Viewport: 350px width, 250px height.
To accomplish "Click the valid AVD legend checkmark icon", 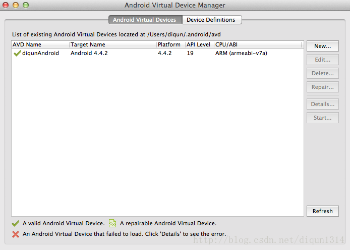I will click(x=16, y=223).
